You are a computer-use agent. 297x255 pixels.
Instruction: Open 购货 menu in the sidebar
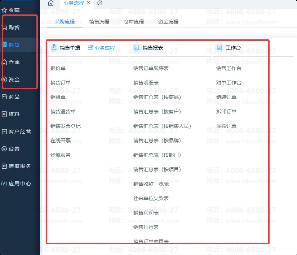click(x=14, y=27)
